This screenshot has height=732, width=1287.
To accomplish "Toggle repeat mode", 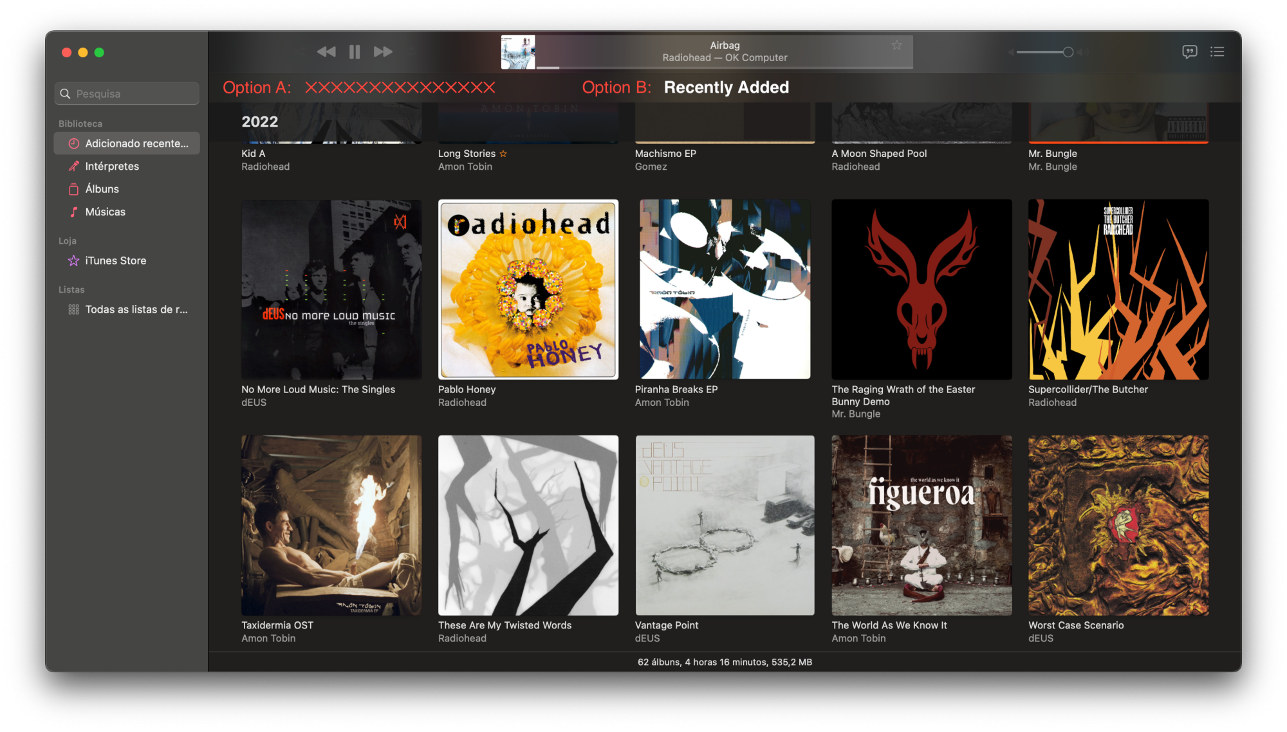I will (411, 51).
